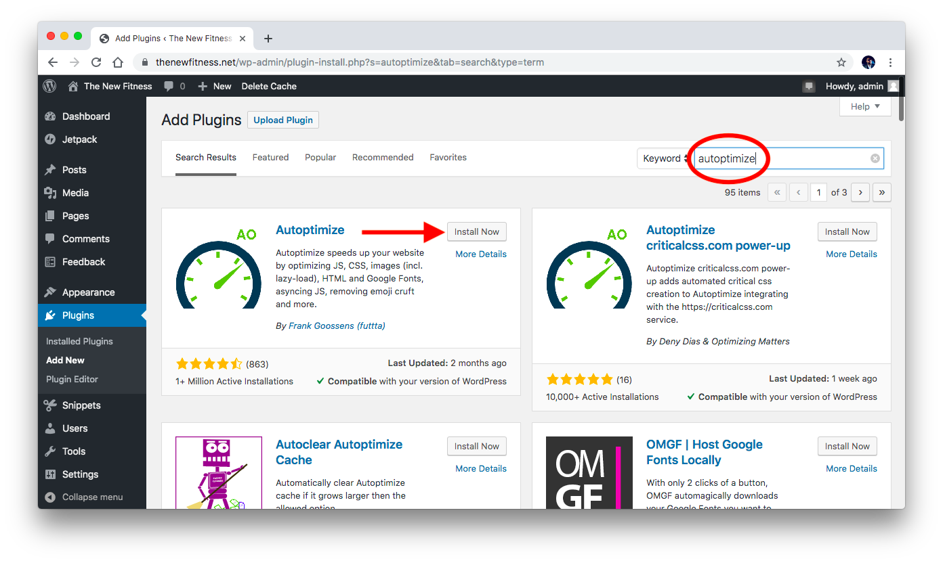
Task: Open Pages in the sidebar
Action: [x=75, y=216]
